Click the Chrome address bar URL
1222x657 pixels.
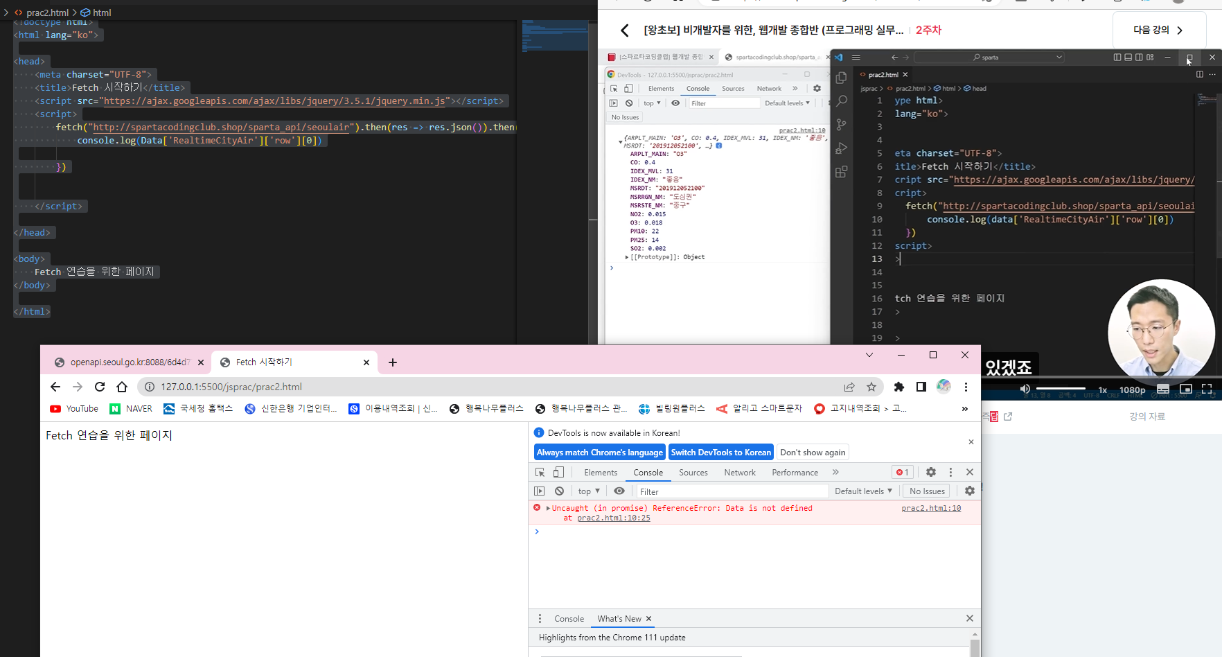(x=231, y=387)
